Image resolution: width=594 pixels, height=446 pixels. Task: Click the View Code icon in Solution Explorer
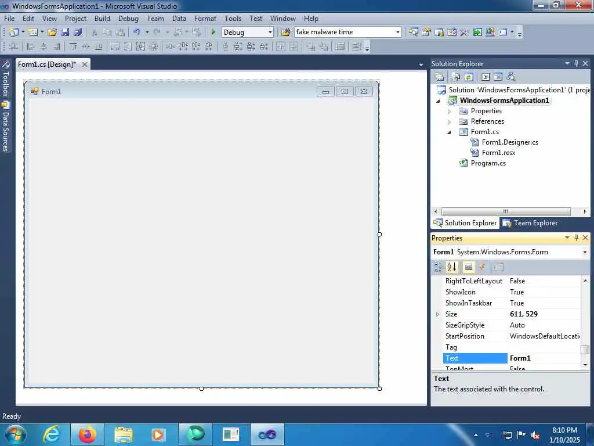(486, 77)
